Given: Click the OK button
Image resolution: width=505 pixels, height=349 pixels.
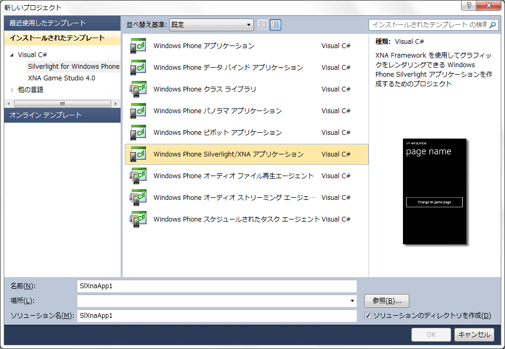Looking at the screenshot, I should pos(431,335).
